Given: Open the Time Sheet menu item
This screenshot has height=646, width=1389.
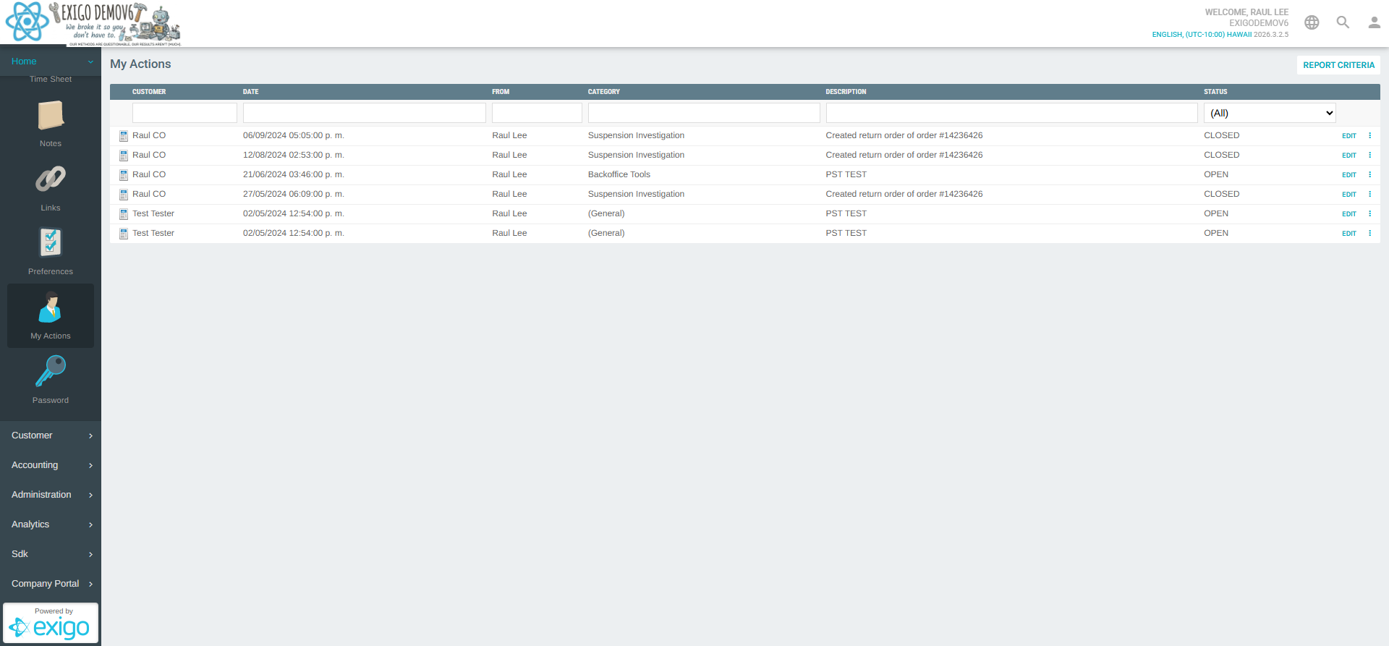Looking at the screenshot, I should [x=51, y=79].
